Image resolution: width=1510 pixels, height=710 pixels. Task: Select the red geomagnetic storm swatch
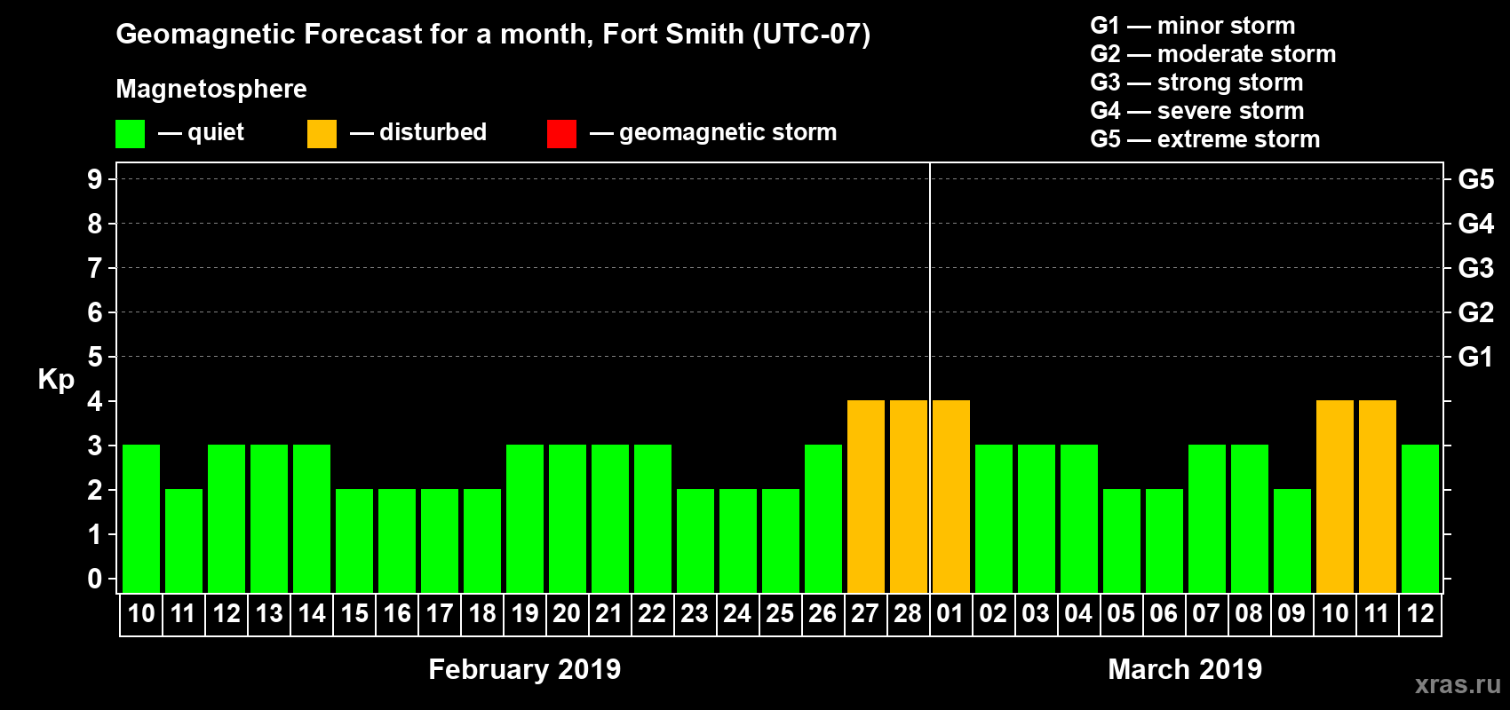[561, 134]
